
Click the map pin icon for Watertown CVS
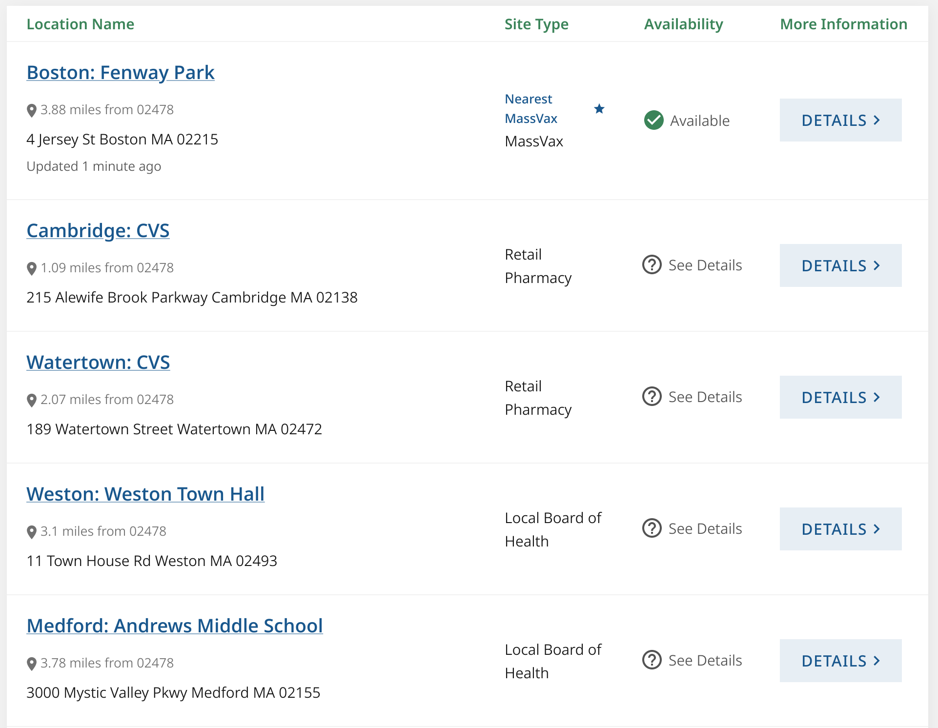32,400
